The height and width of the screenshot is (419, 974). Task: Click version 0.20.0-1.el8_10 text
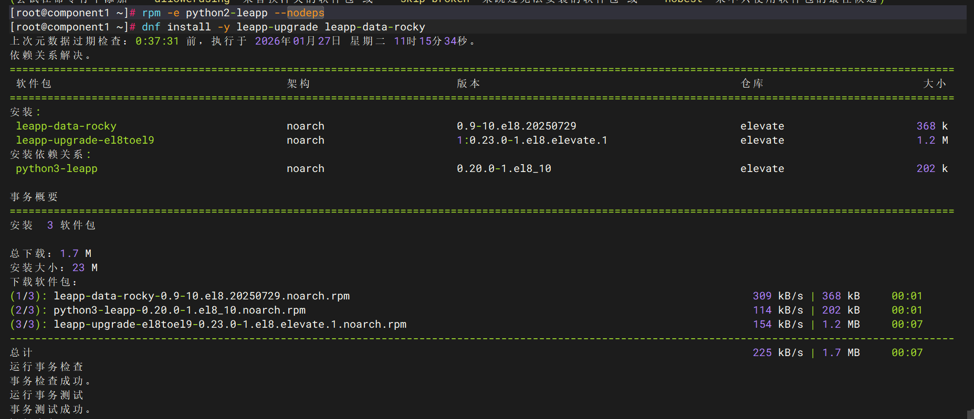(504, 168)
